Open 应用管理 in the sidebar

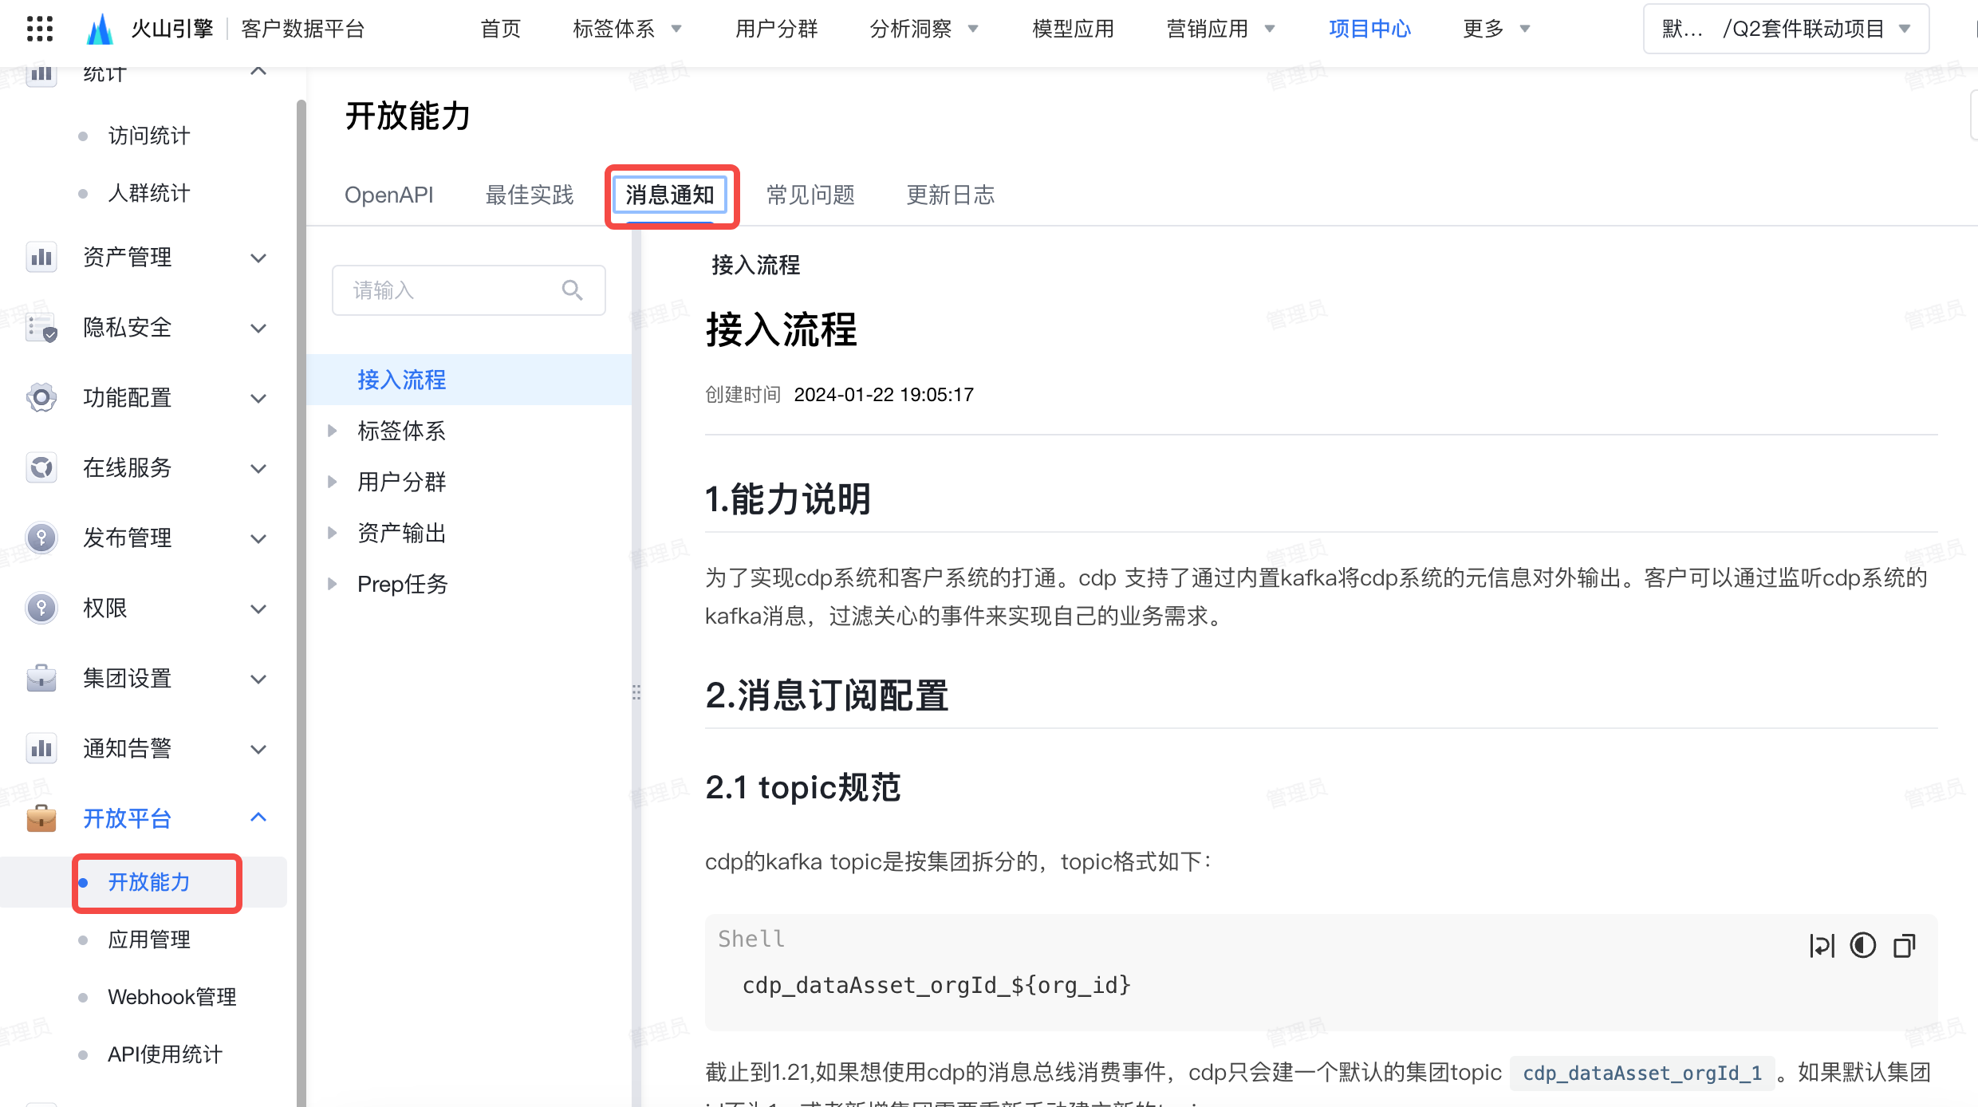(148, 940)
